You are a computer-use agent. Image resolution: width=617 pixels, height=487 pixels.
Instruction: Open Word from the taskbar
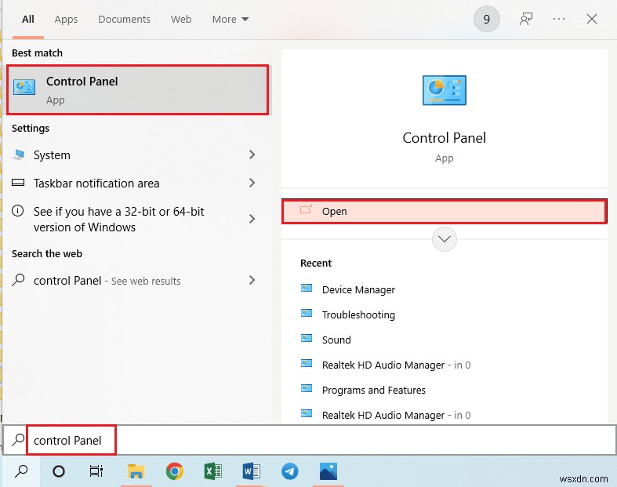pos(252,471)
